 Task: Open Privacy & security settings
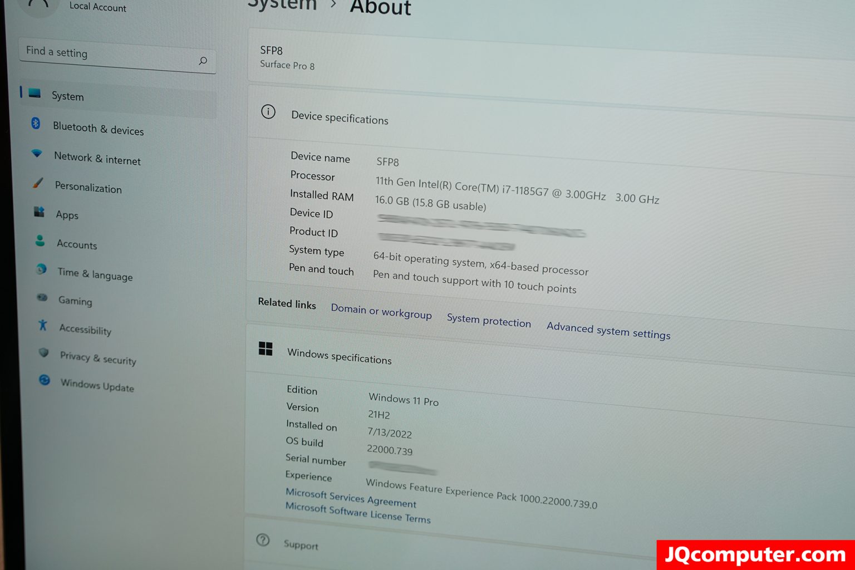(98, 358)
